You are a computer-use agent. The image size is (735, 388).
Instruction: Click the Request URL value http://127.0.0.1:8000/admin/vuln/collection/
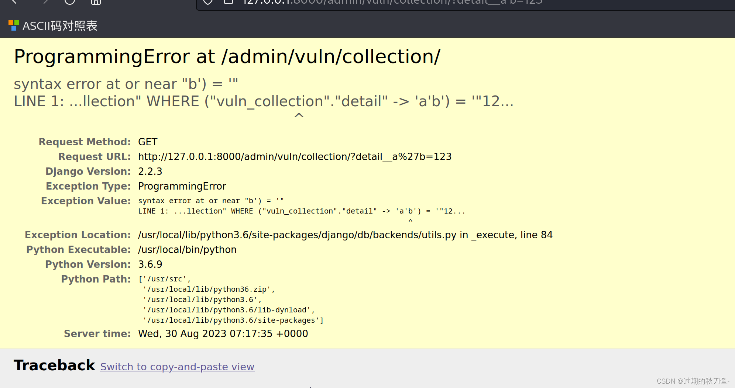(295, 157)
